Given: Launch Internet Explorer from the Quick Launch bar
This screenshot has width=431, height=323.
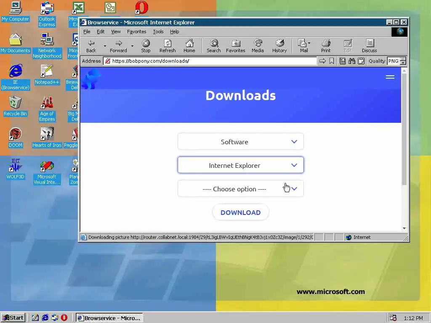Looking at the screenshot, I should 45,318.
